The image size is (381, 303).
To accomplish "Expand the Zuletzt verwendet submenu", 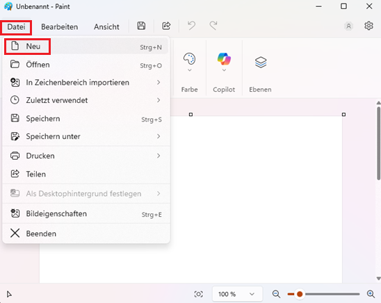I will pos(86,100).
